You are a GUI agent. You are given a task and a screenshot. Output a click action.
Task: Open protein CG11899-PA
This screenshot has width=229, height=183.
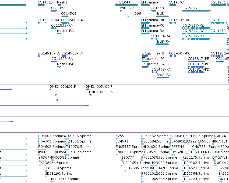click(x=54, y=61)
